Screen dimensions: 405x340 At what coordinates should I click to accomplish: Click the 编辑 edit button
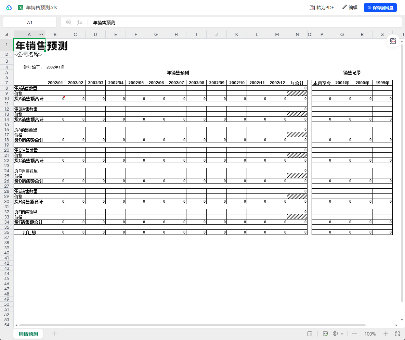pos(350,8)
